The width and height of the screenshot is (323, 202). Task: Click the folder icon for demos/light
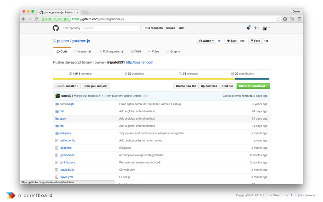point(57,104)
